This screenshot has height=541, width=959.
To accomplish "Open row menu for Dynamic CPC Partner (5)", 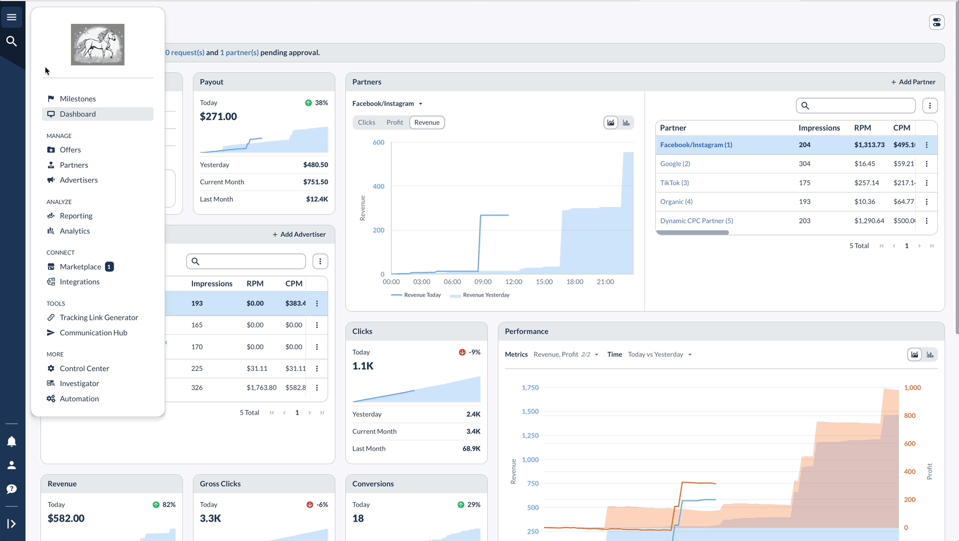I will (x=927, y=221).
